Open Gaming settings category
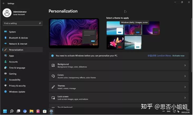193x115 pixels. pos(22,74)
